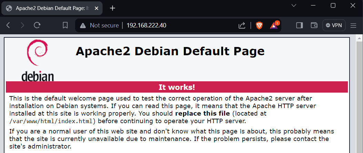
Task: Click the Not secure site warning
Action: (x=99, y=25)
